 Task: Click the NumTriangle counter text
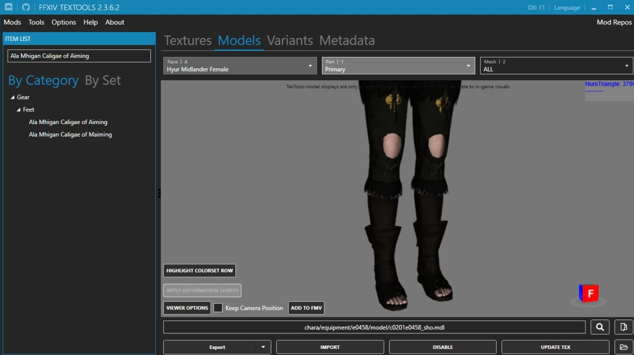pyautogui.click(x=609, y=84)
